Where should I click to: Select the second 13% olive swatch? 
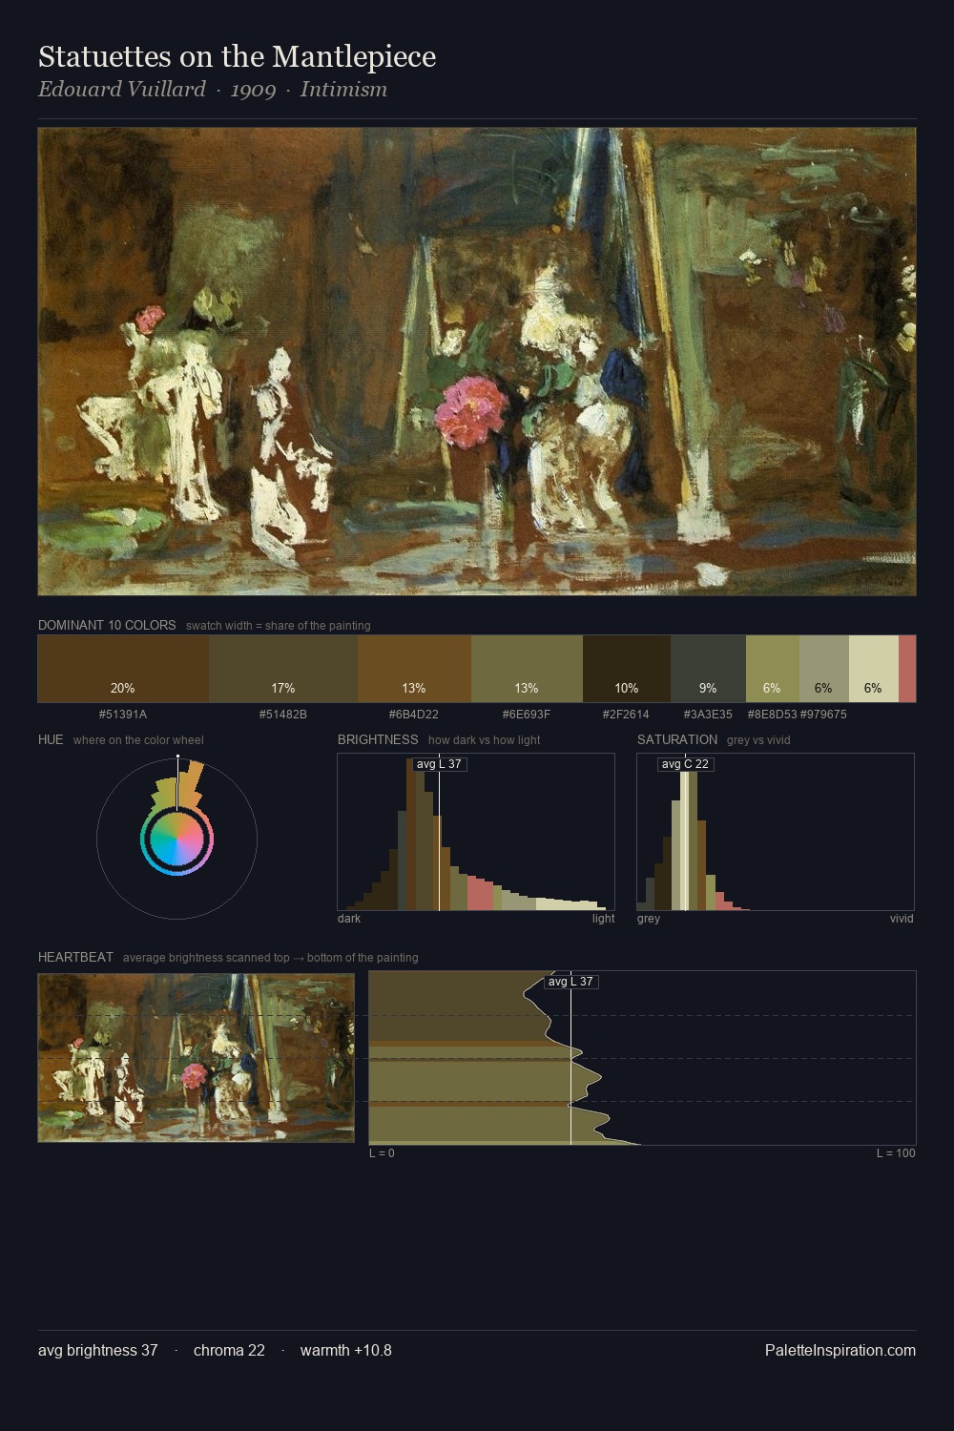[527, 669]
